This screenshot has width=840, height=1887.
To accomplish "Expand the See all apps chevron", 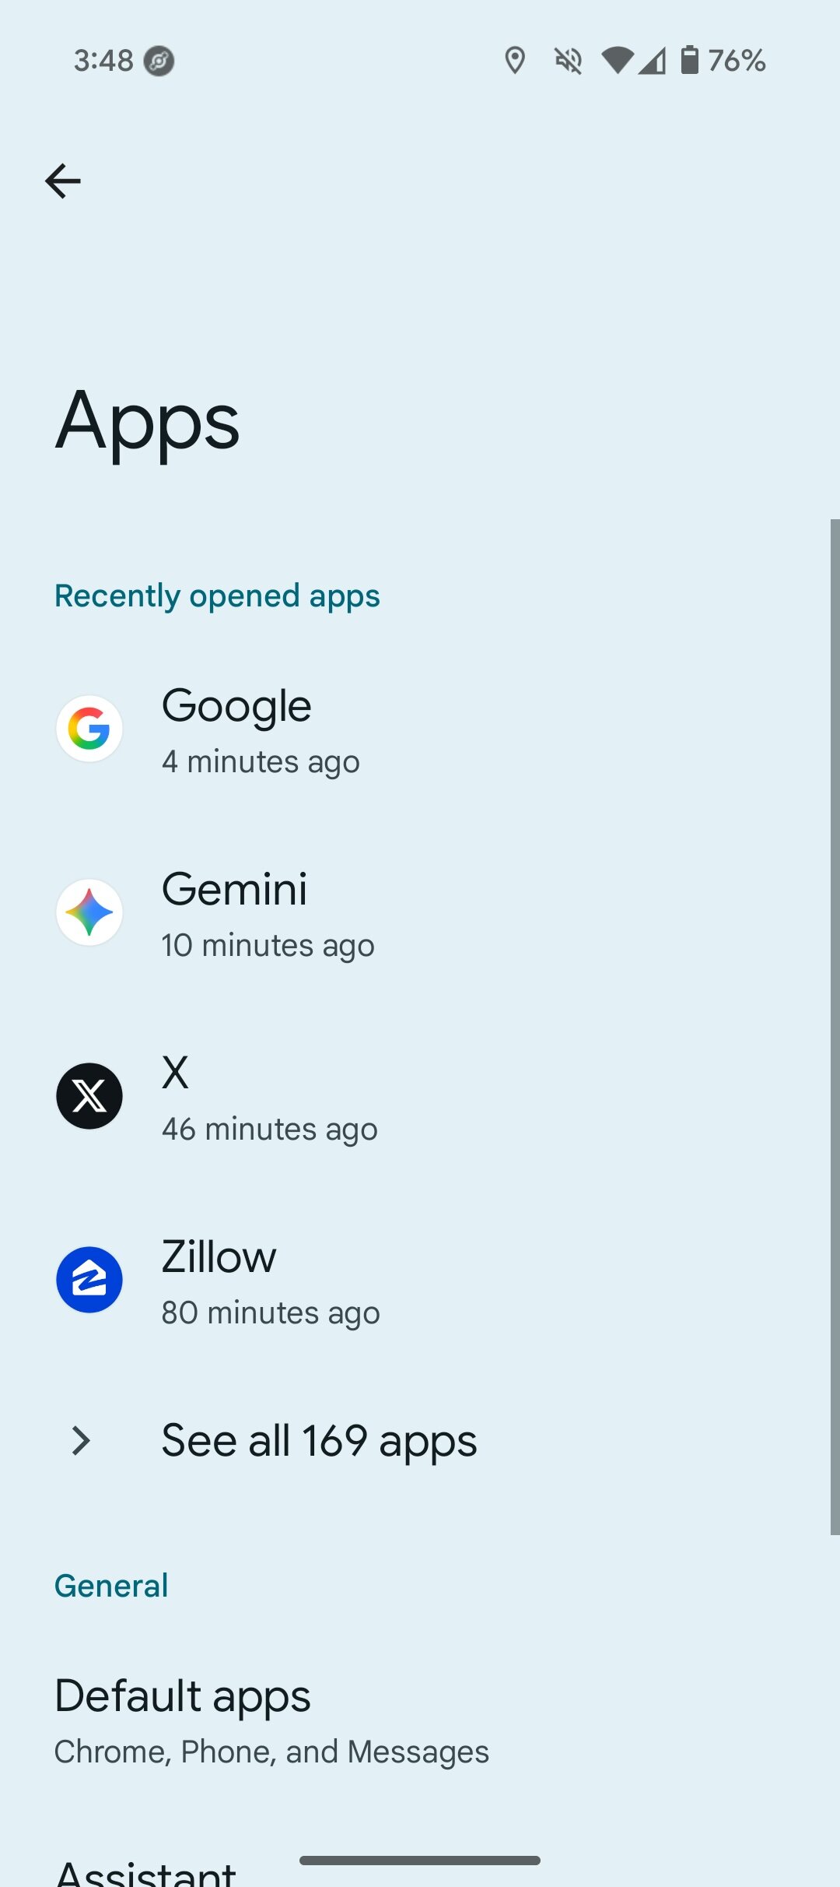I will [x=81, y=1441].
